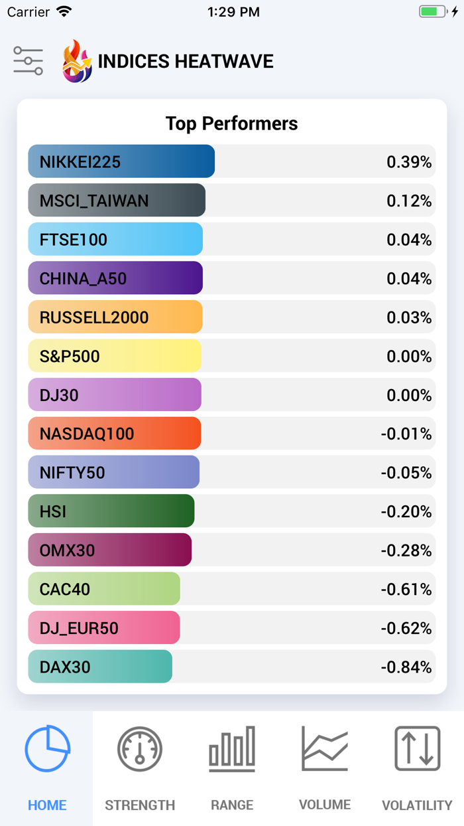Open the CHINA_A50 index details

(115, 278)
